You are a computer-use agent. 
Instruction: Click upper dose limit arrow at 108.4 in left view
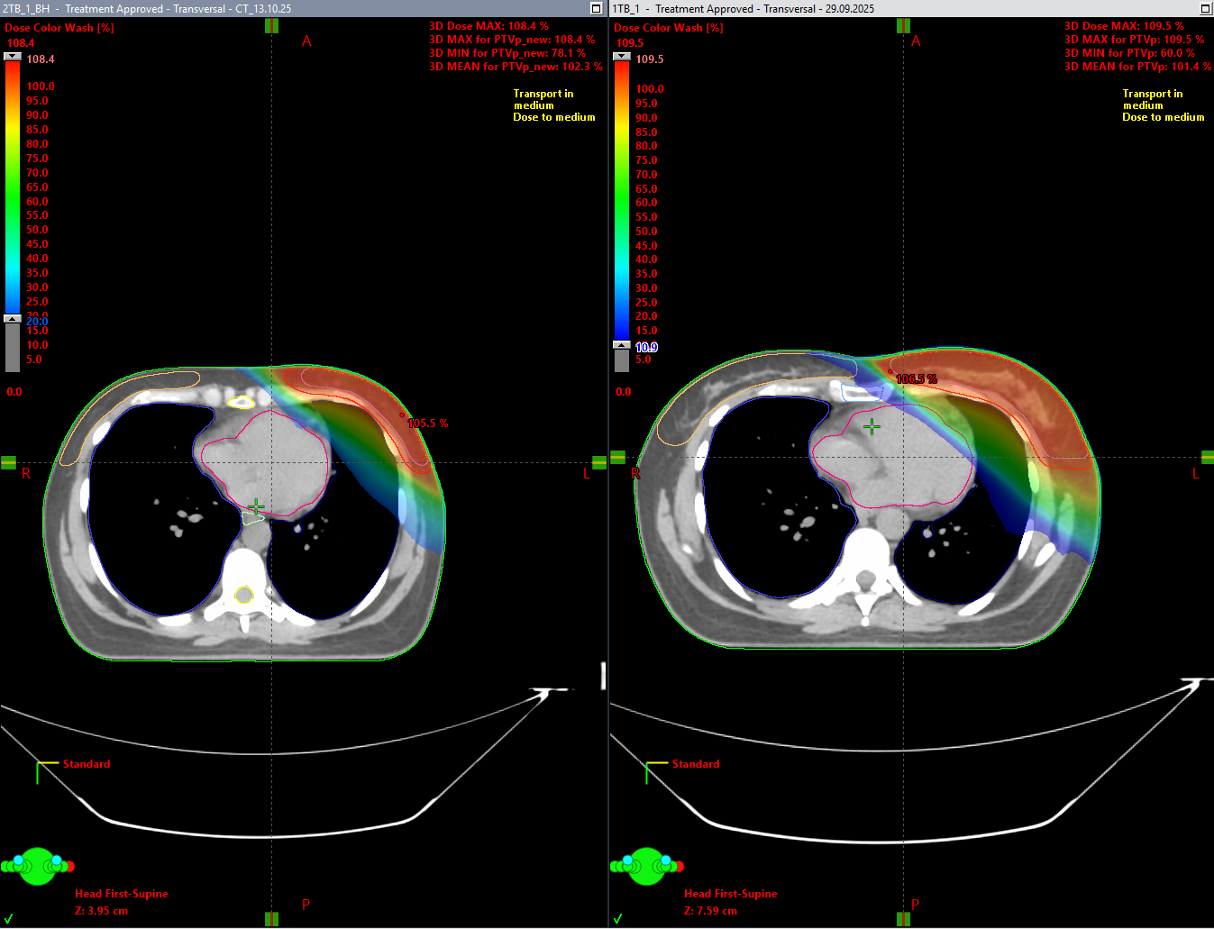coord(13,57)
